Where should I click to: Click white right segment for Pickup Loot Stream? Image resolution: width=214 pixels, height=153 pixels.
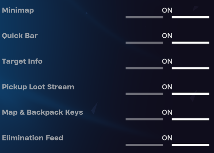190,94
